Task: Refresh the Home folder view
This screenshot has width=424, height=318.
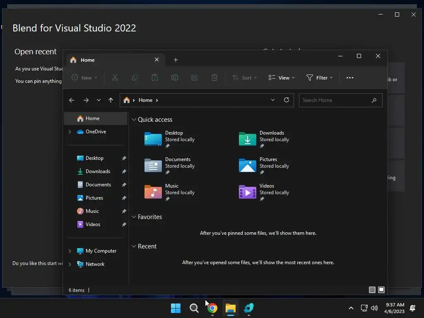Action: (x=287, y=100)
